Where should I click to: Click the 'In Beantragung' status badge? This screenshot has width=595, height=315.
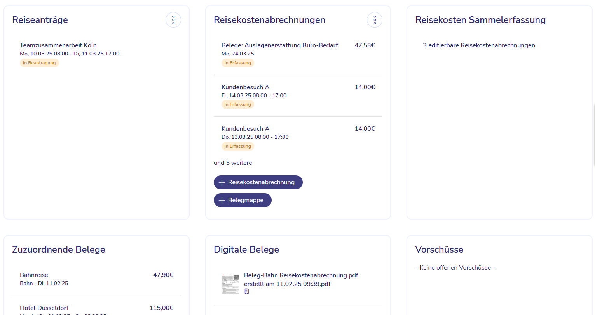click(x=39, y=63)
